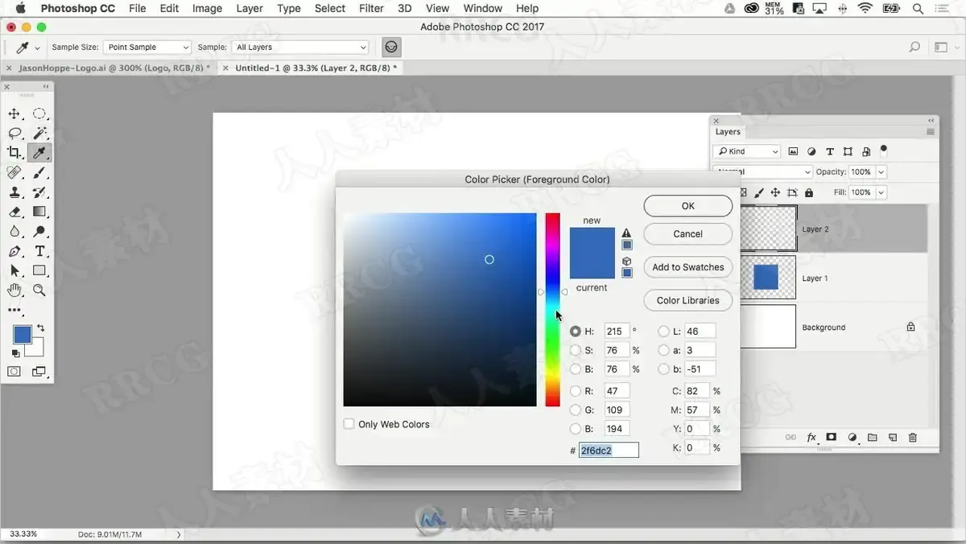The height and width of the screenshot is (544, 966).
Task: Select the Lasso tool
Action: pos(14,133)
